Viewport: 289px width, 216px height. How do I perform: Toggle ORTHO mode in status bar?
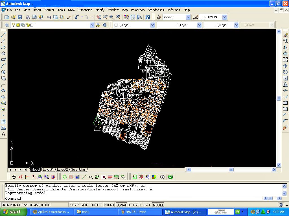(96, 205)
